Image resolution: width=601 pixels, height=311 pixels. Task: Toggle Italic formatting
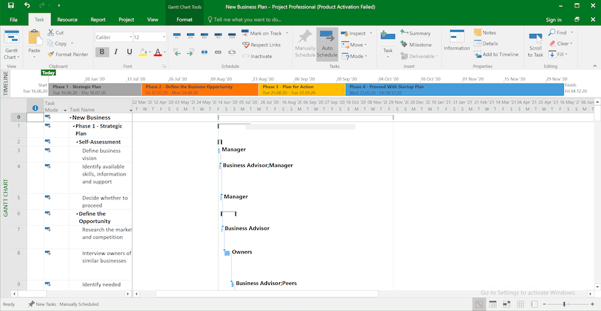pos(116,52)
